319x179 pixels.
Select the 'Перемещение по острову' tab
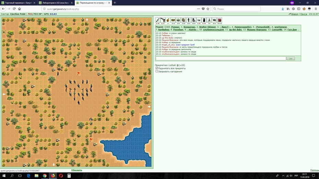93,3
